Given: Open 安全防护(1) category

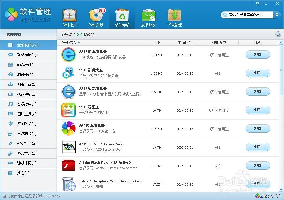Looking at the screenshot, I should (x=28, y=124).
